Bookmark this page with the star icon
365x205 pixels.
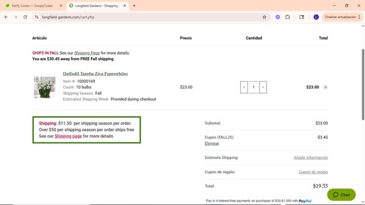click(x=264, y=17)
